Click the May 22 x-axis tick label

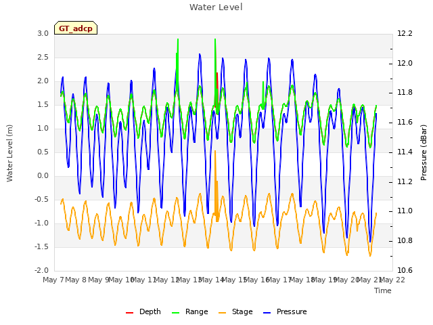click(392, 280)
